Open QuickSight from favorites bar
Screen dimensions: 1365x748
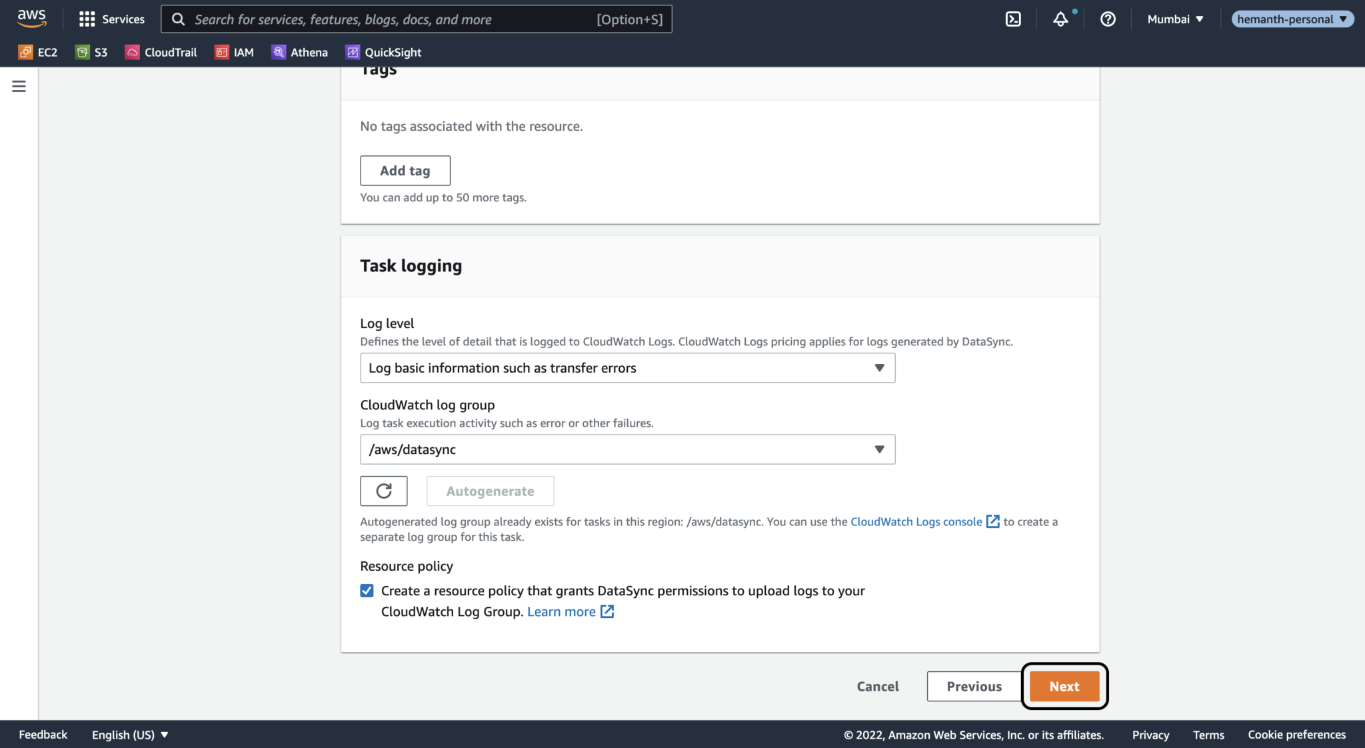pyautogui.click(x=383, y=52)
